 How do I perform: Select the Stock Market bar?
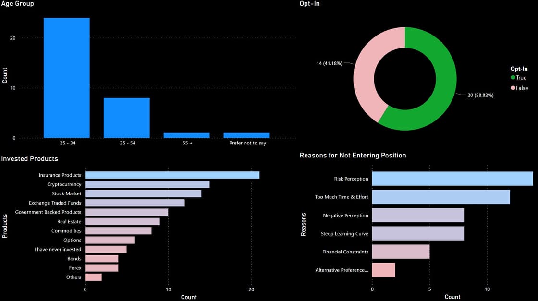pos(143,193)
